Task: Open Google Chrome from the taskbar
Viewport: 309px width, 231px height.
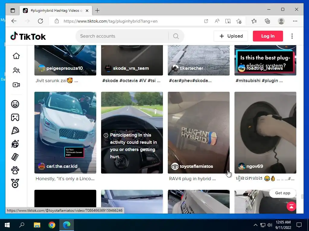Action: coord(52,225)
